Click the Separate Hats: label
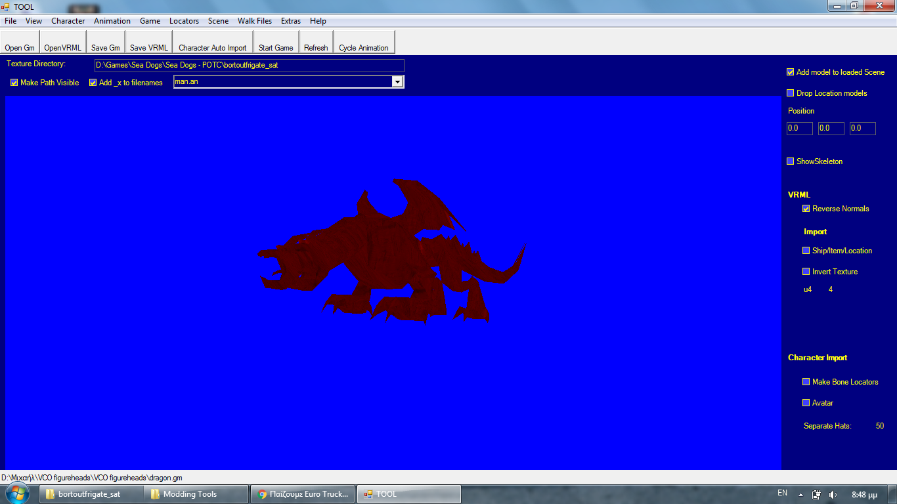The height and width of the screenshot is (504, 897). pos(827,426)
